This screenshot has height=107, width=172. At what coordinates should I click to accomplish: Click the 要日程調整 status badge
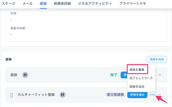coord(115,95)
